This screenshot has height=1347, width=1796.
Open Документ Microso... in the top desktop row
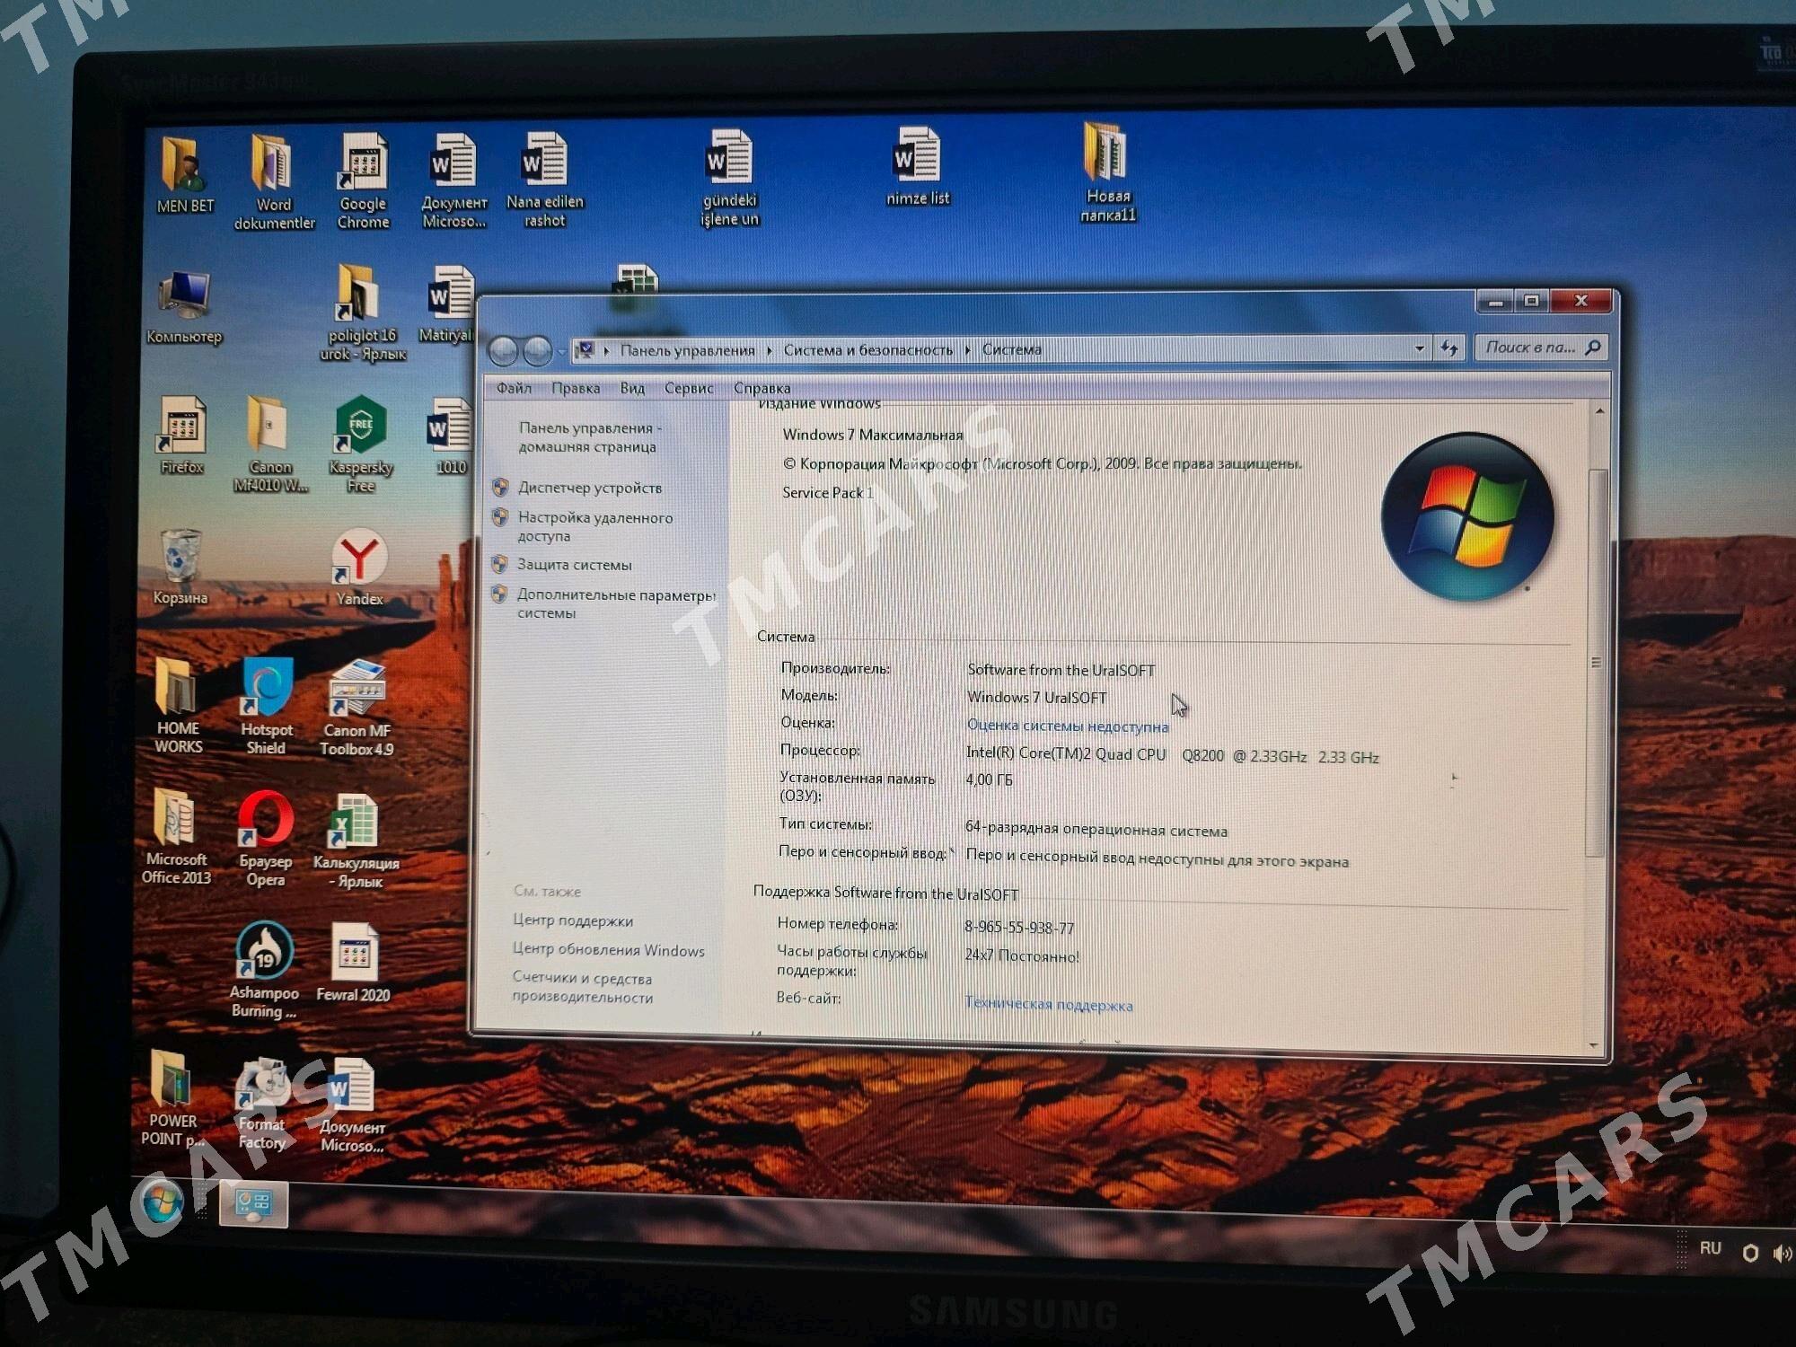pos(453,180)
